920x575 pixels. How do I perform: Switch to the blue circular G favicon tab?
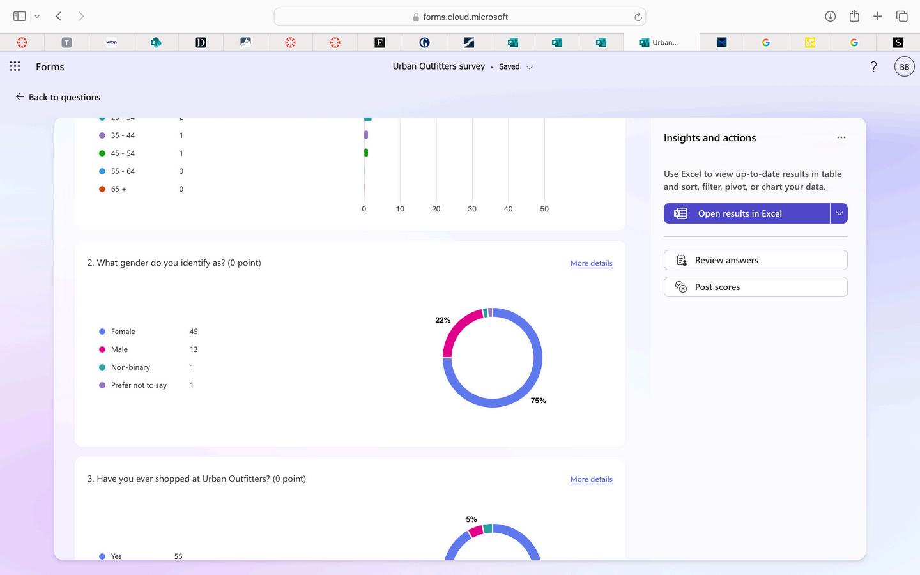click(424, 42)
